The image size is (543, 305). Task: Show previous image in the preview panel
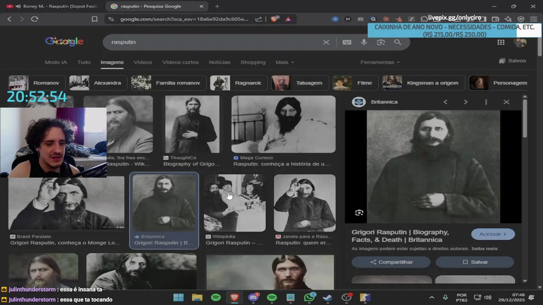click(445, 102)
